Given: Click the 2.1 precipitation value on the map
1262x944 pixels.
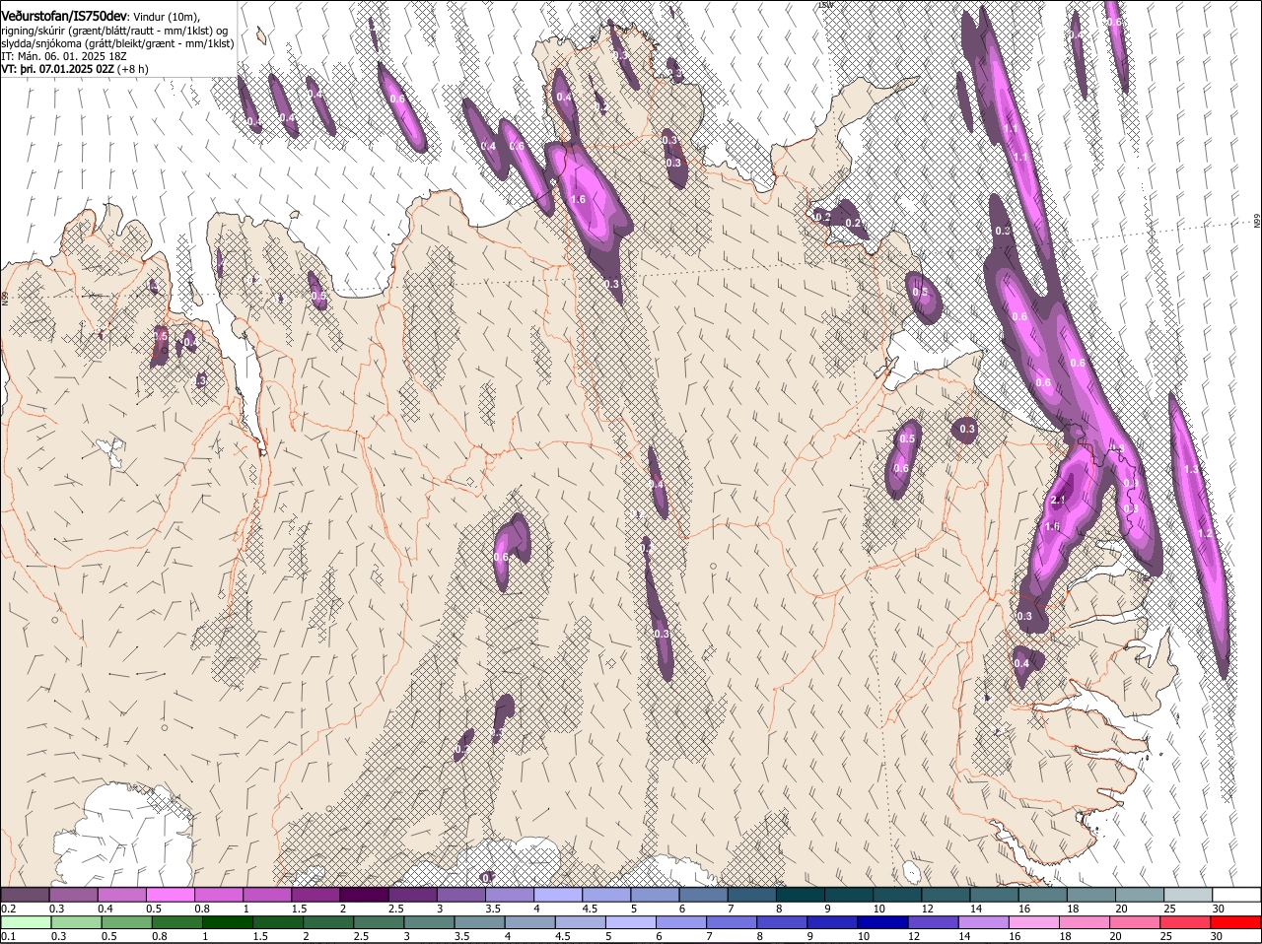Looking at the screenshot, I should (x=1058, y=501).
